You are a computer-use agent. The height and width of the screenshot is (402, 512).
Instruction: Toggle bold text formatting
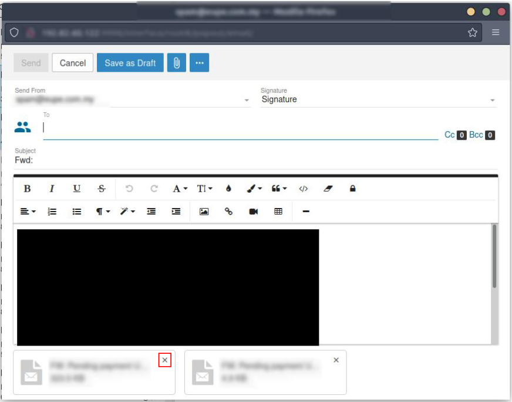(27, 189)
